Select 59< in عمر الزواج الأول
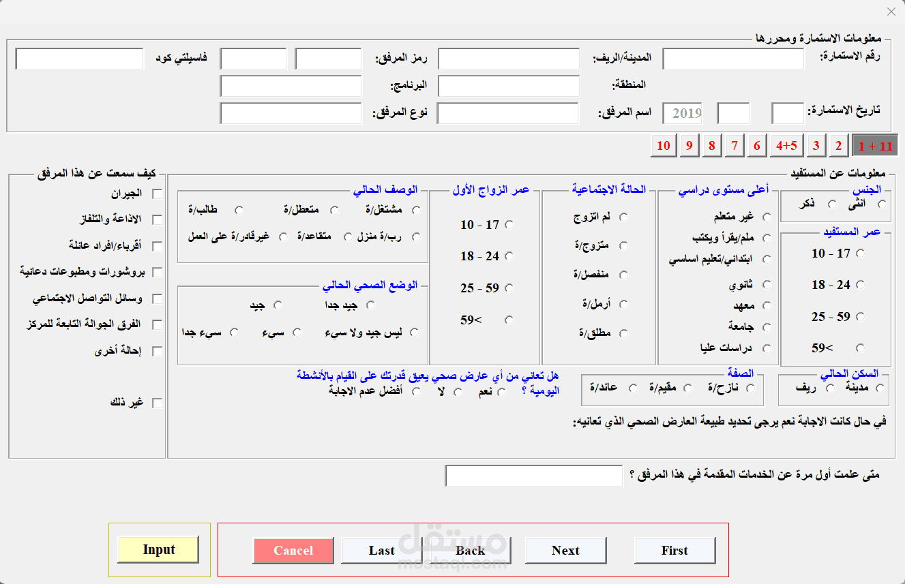This screenshot has width=905, height=584. pyautogui.click(x=509, y=320)
